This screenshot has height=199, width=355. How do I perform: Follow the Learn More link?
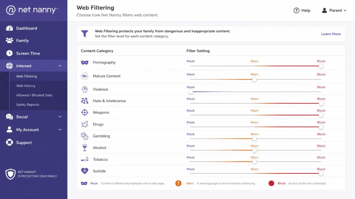click(x=331, y=34)
